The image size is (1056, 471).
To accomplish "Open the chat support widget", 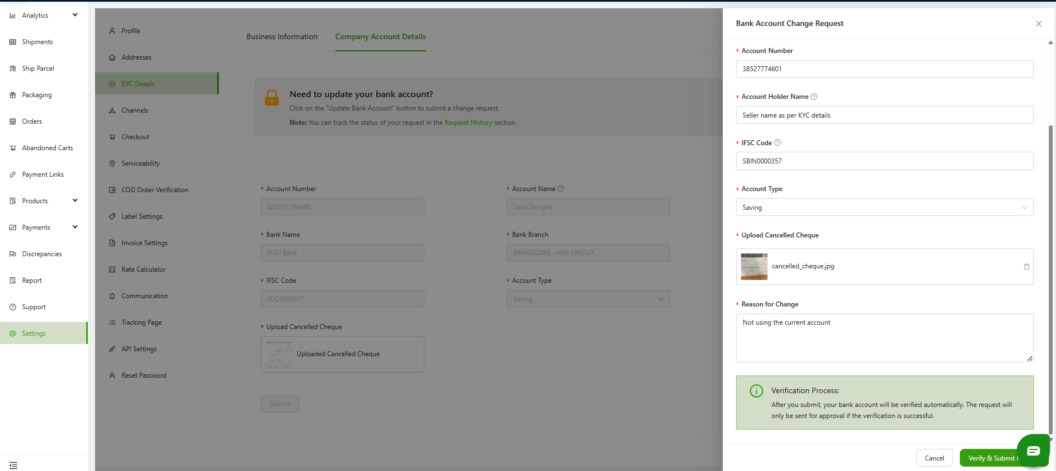I will point(1033,451).
